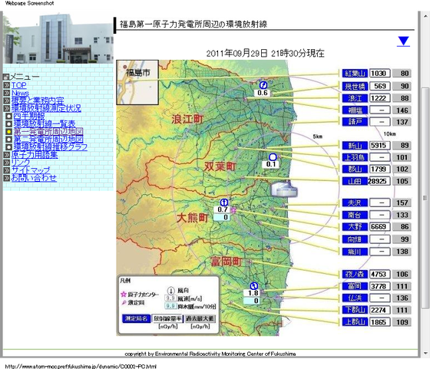430x369 pixels.
Task: Select the 浪江 station label
Action: [x=355, y=98]
